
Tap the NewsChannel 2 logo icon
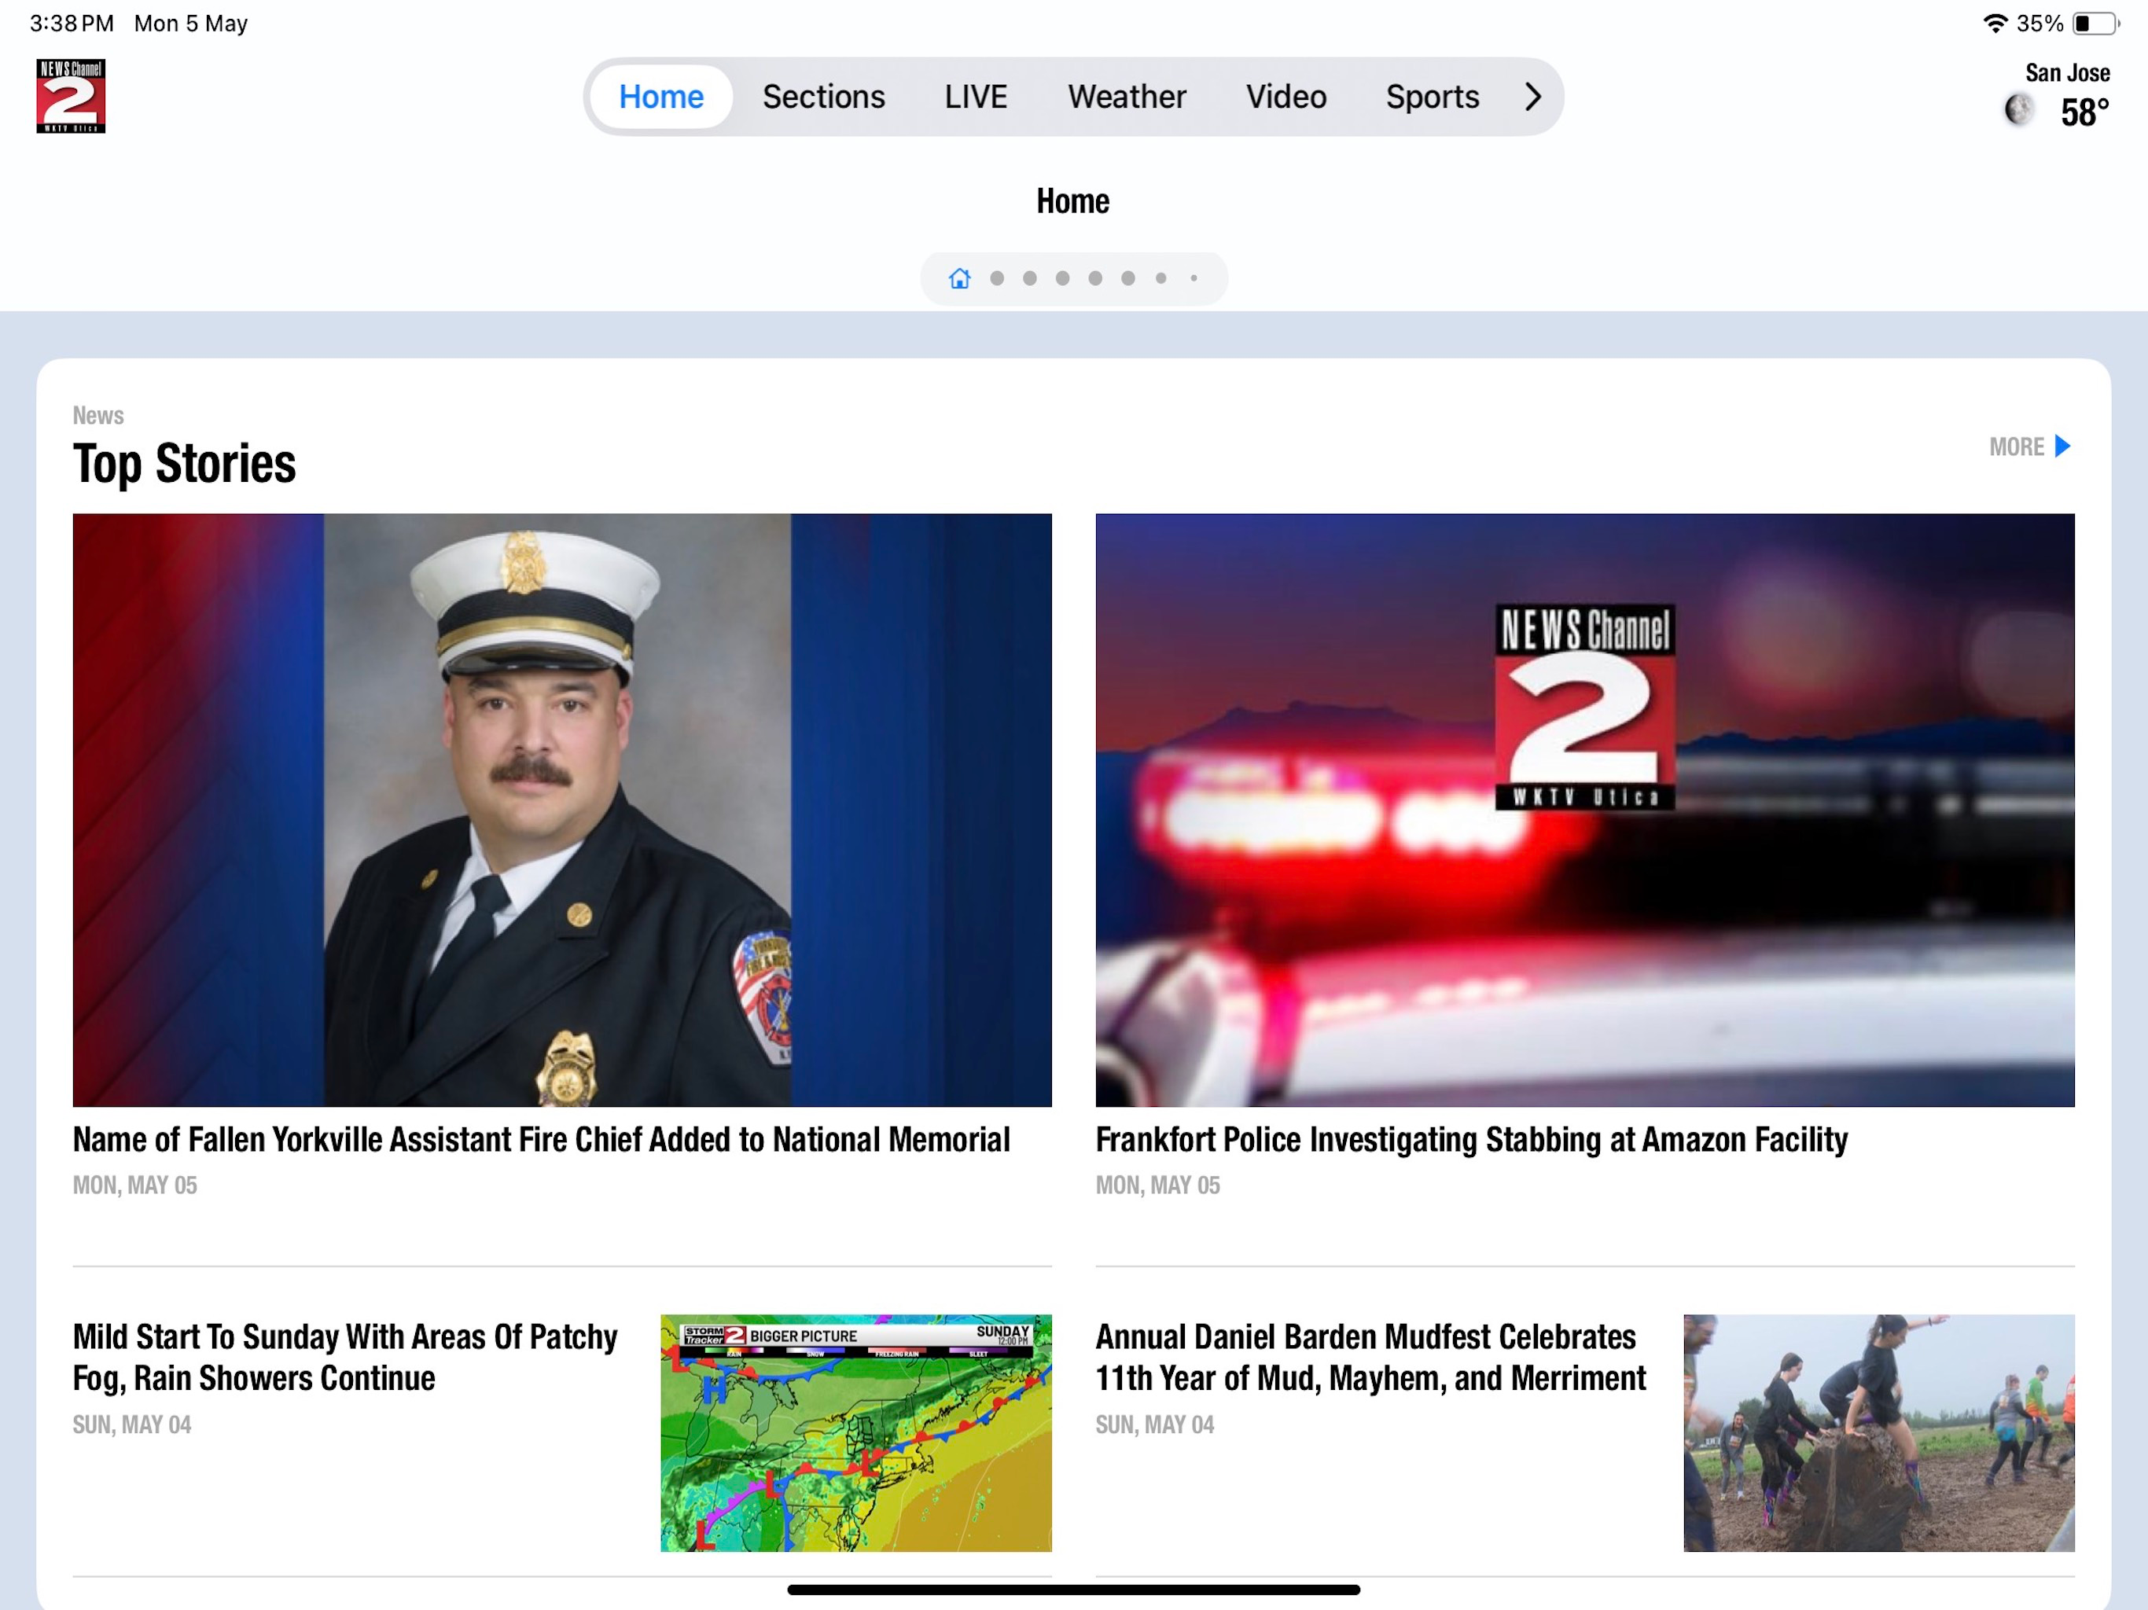(x=71, y=96)
